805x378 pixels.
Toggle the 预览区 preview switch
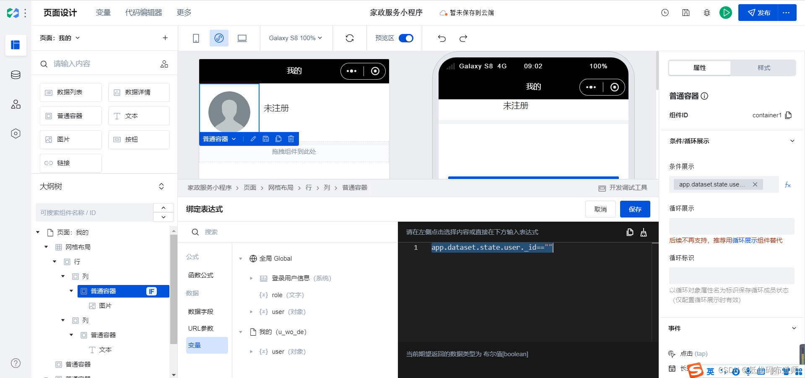tap(406, 38)
